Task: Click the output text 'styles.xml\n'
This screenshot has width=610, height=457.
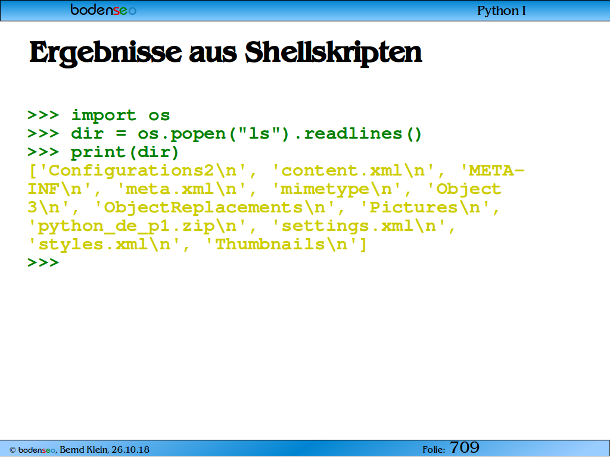Action: pos(104,245)
